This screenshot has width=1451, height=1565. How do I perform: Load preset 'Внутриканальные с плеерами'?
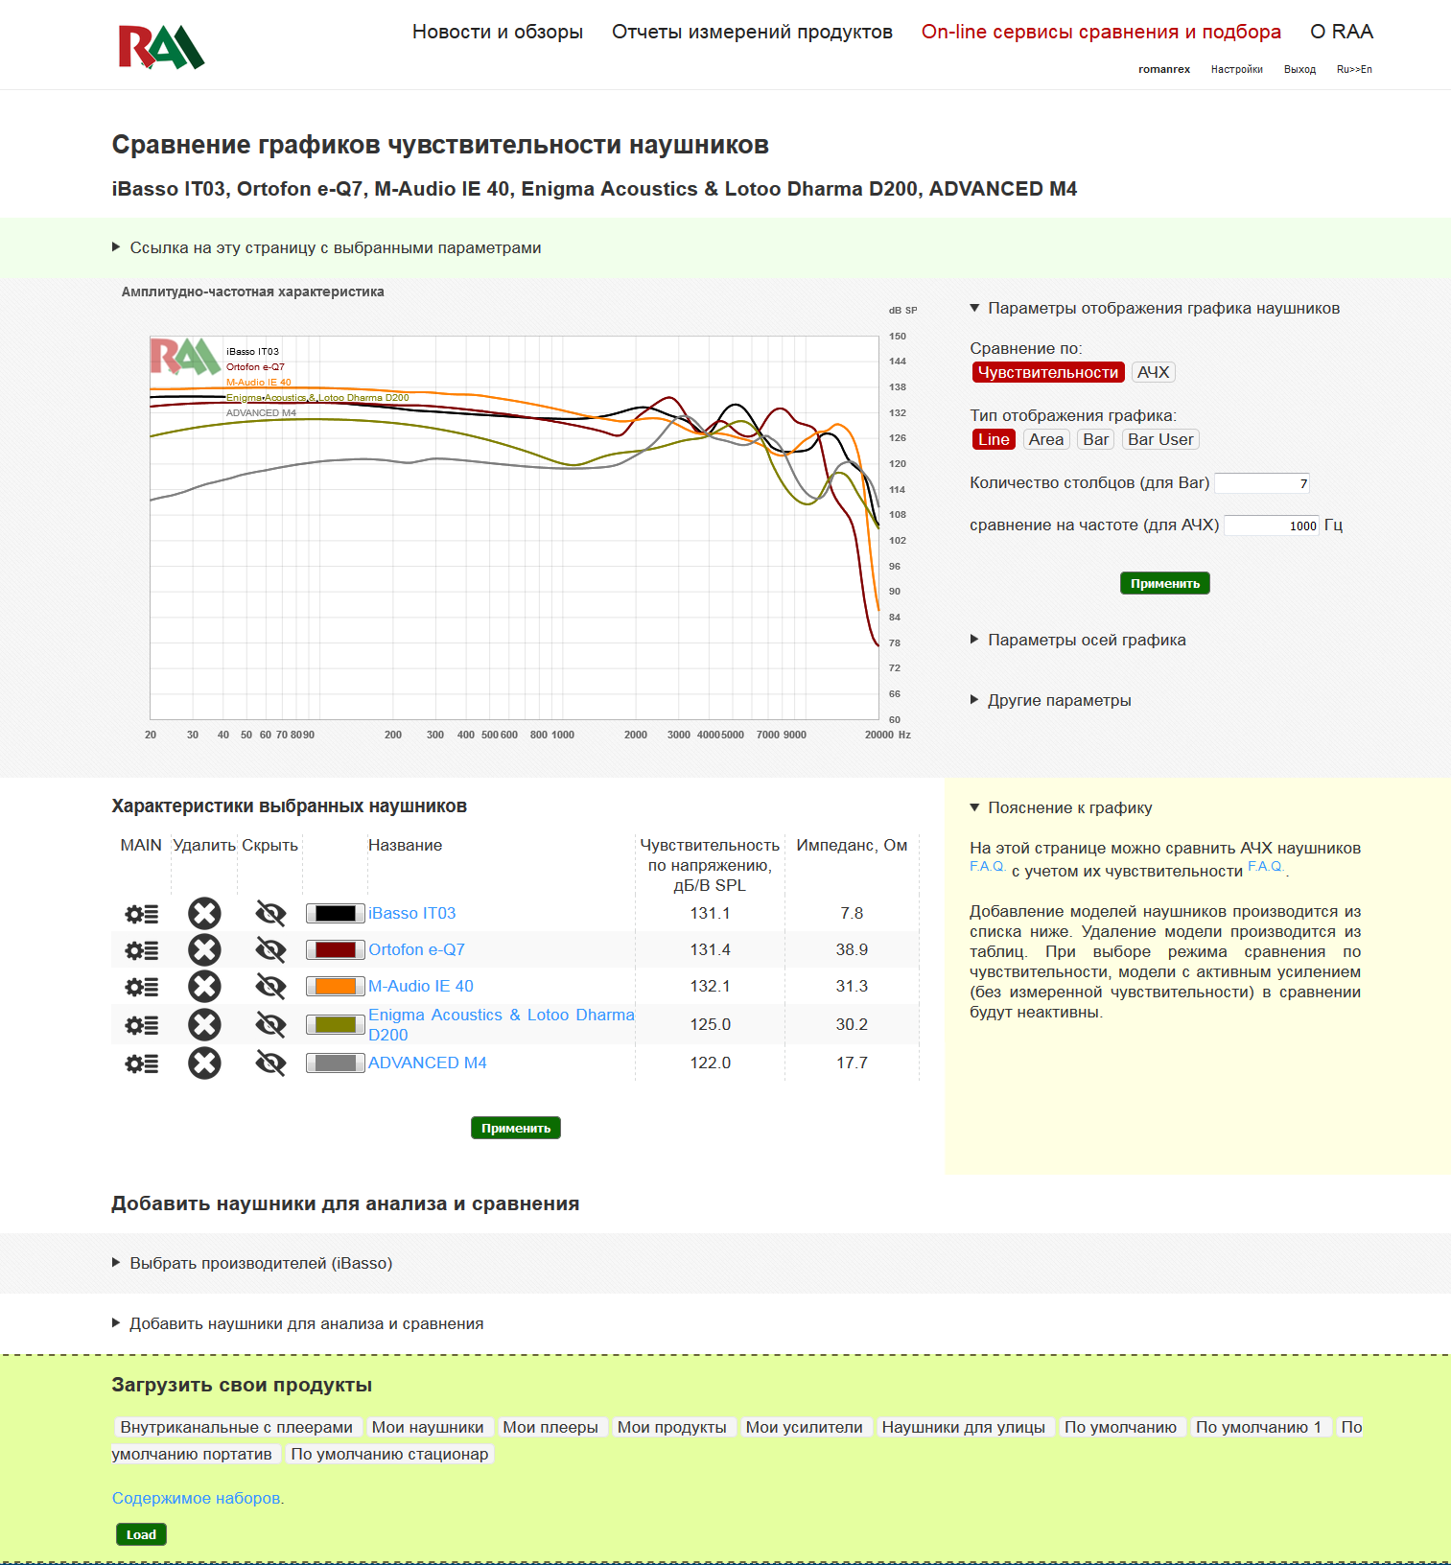pyautogui.click(x=237, y=1427)
